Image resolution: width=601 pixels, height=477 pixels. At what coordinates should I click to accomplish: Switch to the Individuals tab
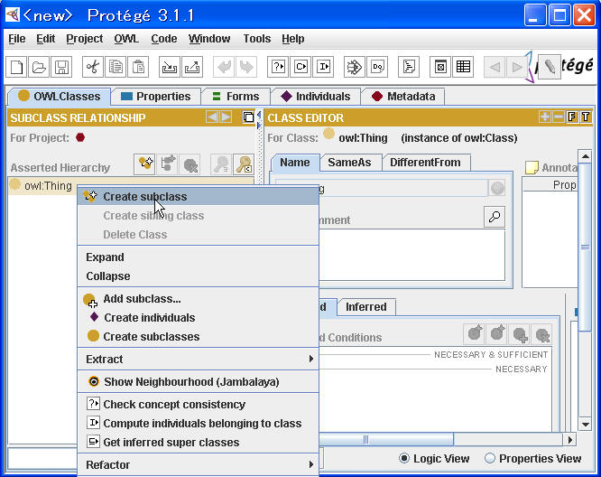tap(315, 97)
